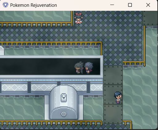Click the riveted metal plate above the player
This screenshot has height=130, width=158.
[x=113, y=75]
